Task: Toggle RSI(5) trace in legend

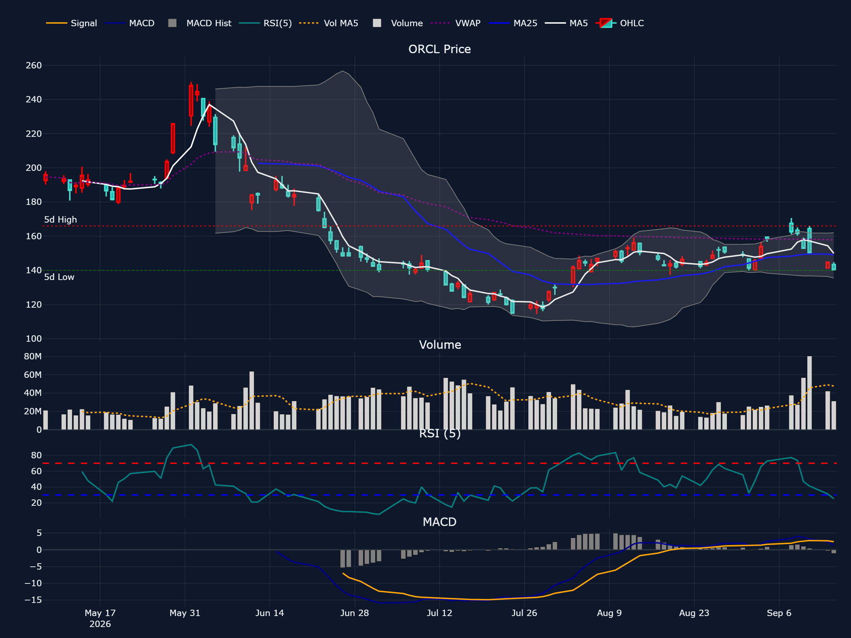Action: (266, 23)
